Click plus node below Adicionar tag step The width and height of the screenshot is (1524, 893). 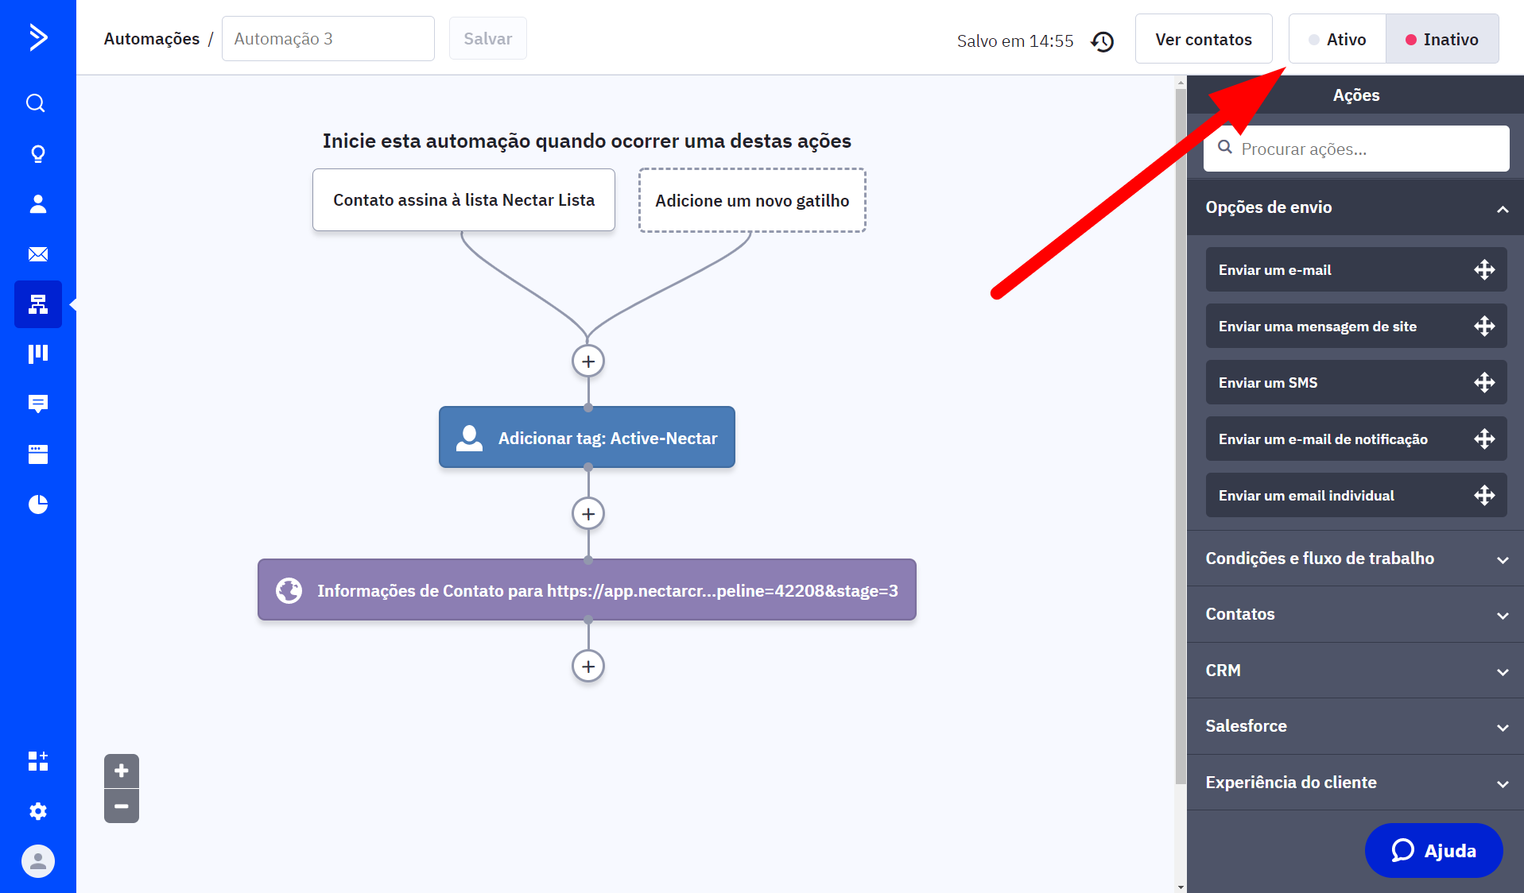[588, 514]
